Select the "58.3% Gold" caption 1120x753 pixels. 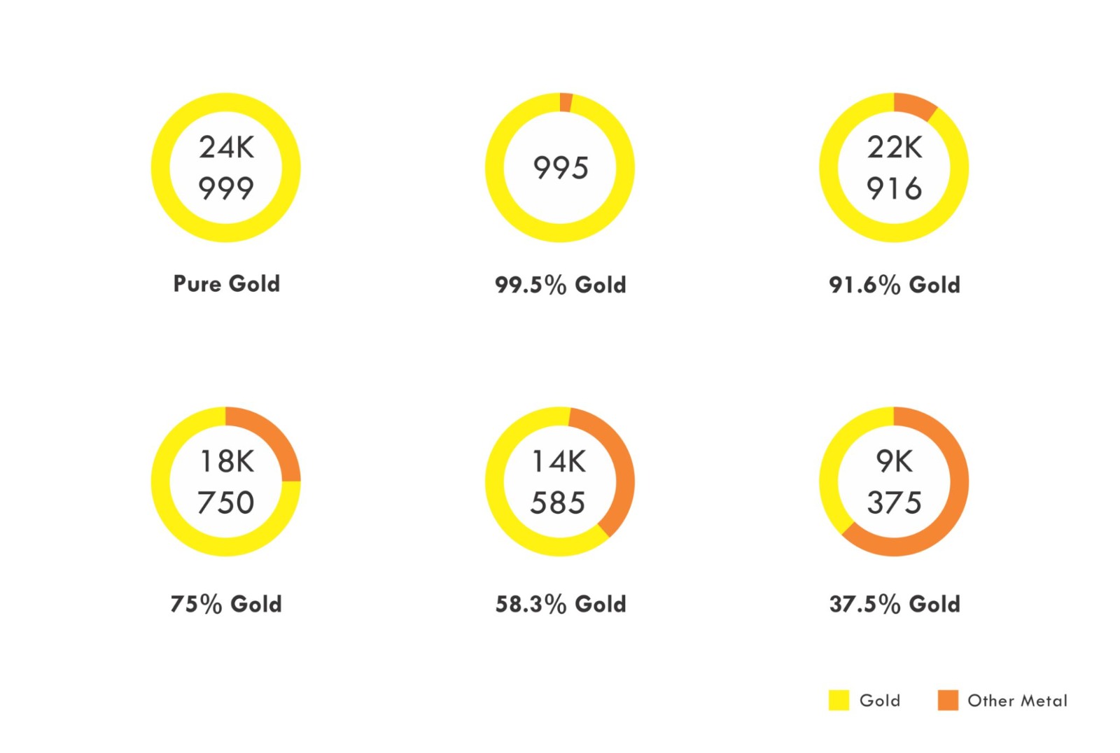tap(560, 604)
